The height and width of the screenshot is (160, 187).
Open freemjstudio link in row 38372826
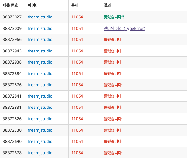[40, 119]
